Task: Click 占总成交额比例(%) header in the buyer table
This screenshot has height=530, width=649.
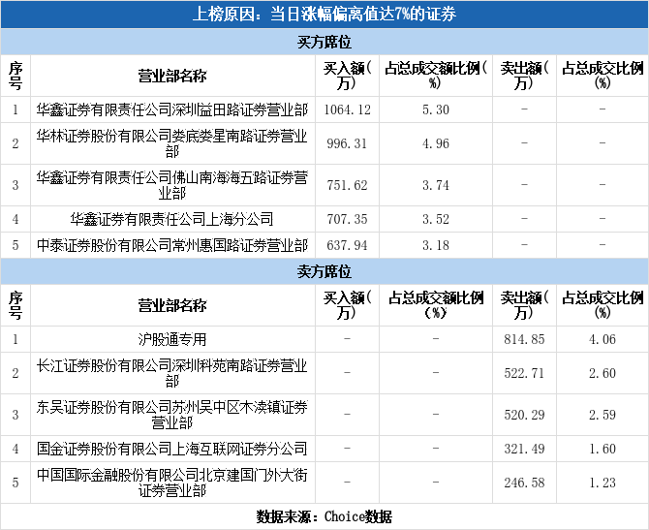Action: point(436,76)
